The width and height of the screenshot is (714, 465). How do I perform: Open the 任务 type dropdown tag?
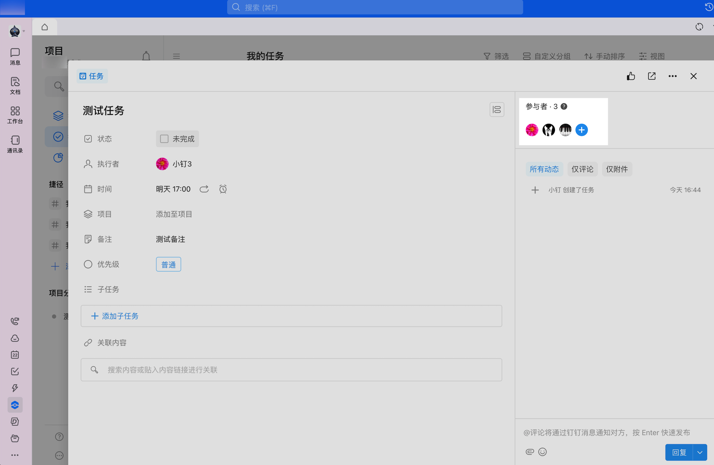tap(92, 76)
